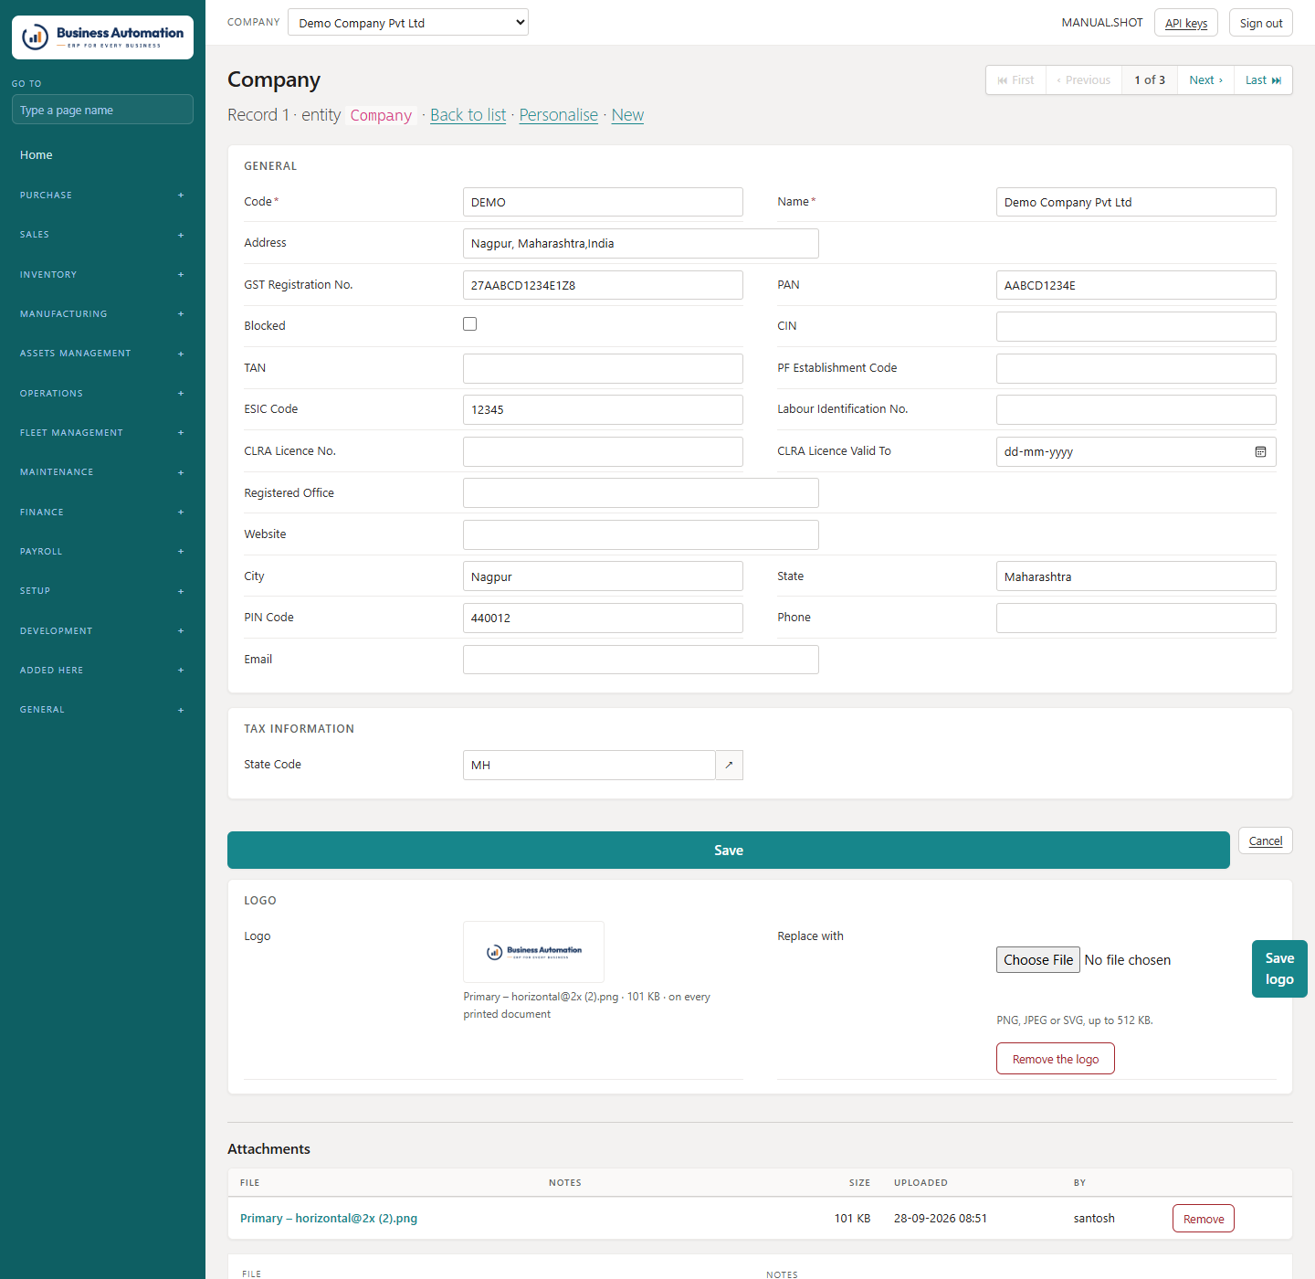Screen dimensions: 1315x1279
Task: Expand the Added Here section
Action: click(102, 670)
